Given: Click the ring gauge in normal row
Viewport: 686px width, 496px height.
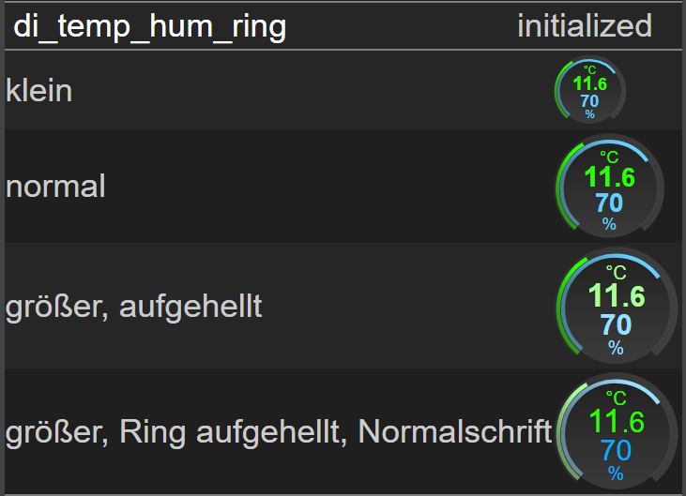Looking at the screenshot, I should [609, 187].
